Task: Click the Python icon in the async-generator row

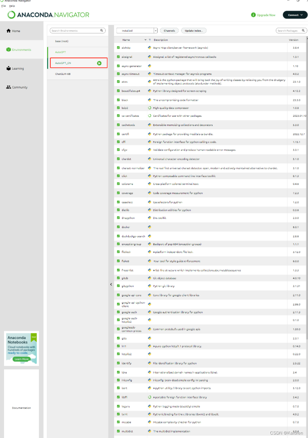Action: [149, 66]
